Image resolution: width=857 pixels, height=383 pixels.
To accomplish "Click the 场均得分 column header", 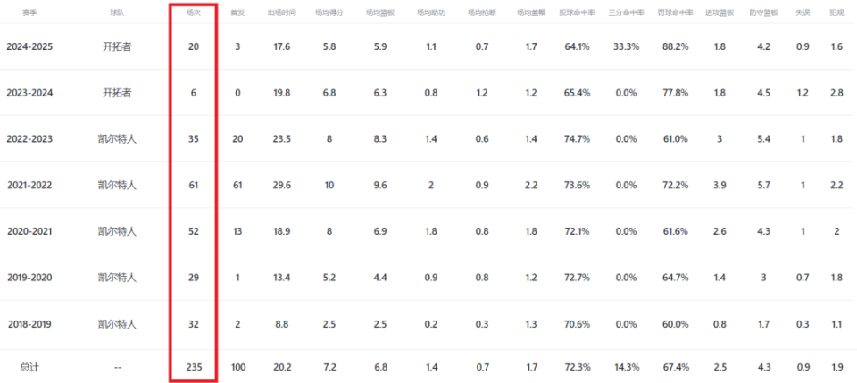I will pos(329,12).
